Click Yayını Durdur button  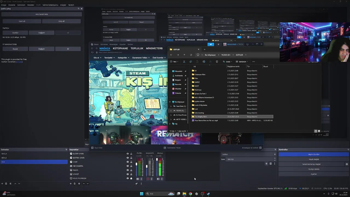click(314, 154)
